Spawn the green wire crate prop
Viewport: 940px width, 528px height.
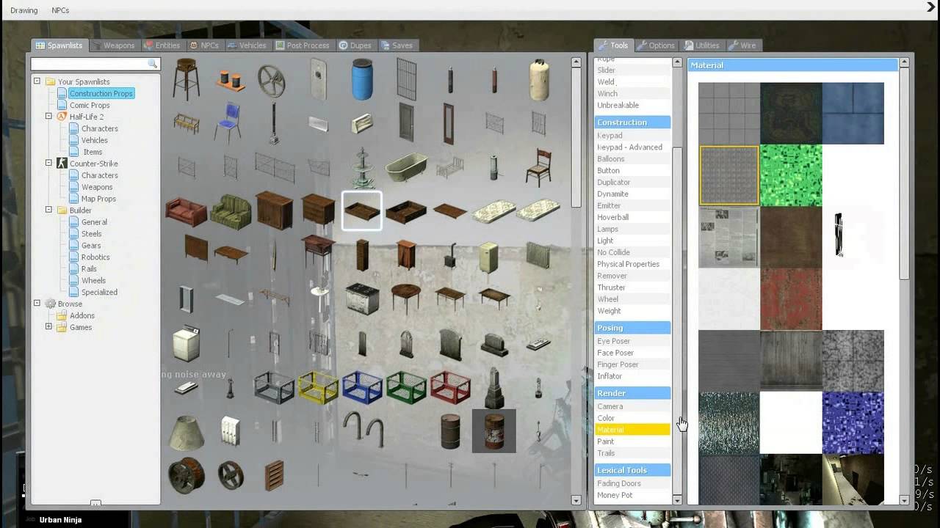click(406, 387)
